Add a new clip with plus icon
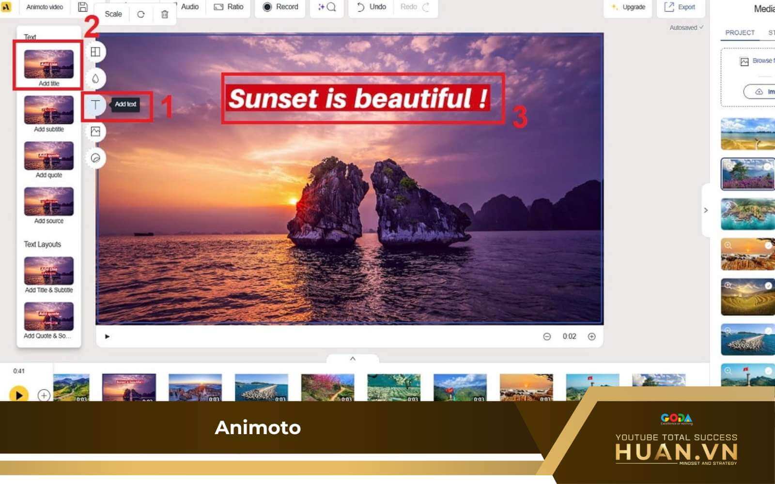The width and height of the screenshot is (775, 484). click(44, 395)
